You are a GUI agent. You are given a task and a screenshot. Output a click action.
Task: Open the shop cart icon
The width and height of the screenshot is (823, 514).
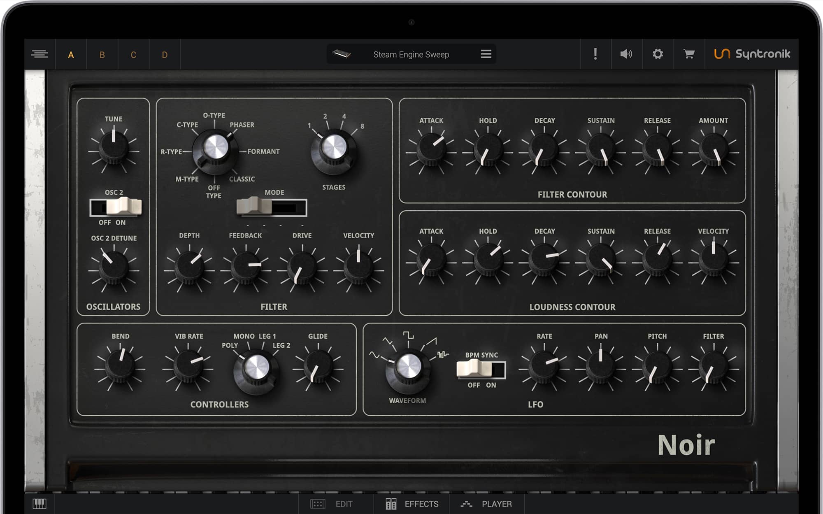tap(689, 54)
